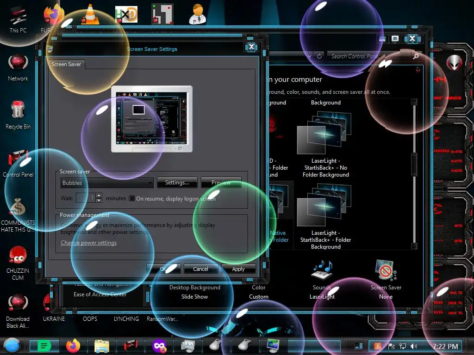
Task: Select LaserLight StartIsBack+ Folder Background theme
Action: point(325,217)
